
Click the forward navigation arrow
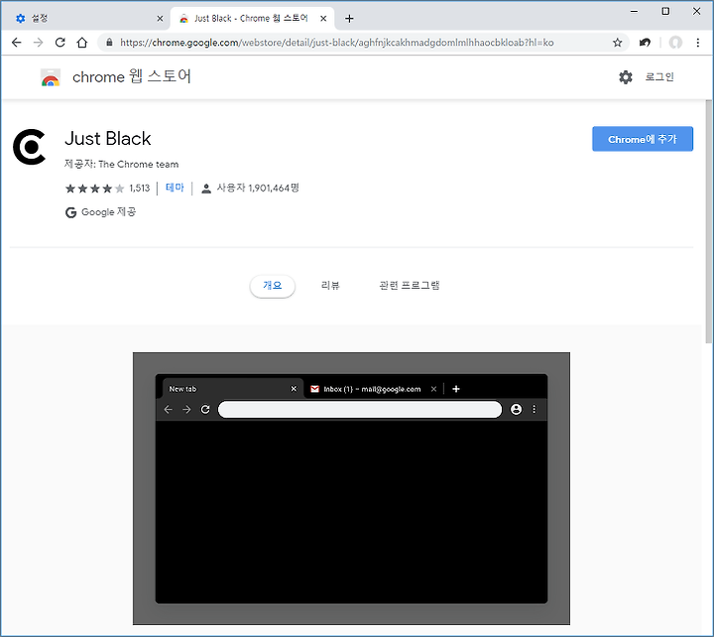pos(39,43)
